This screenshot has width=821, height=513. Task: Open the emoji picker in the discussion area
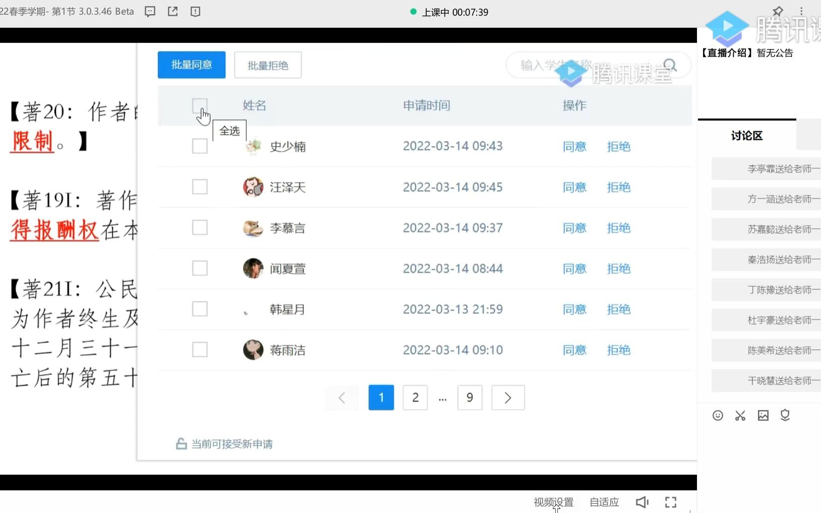pos(718,415)
